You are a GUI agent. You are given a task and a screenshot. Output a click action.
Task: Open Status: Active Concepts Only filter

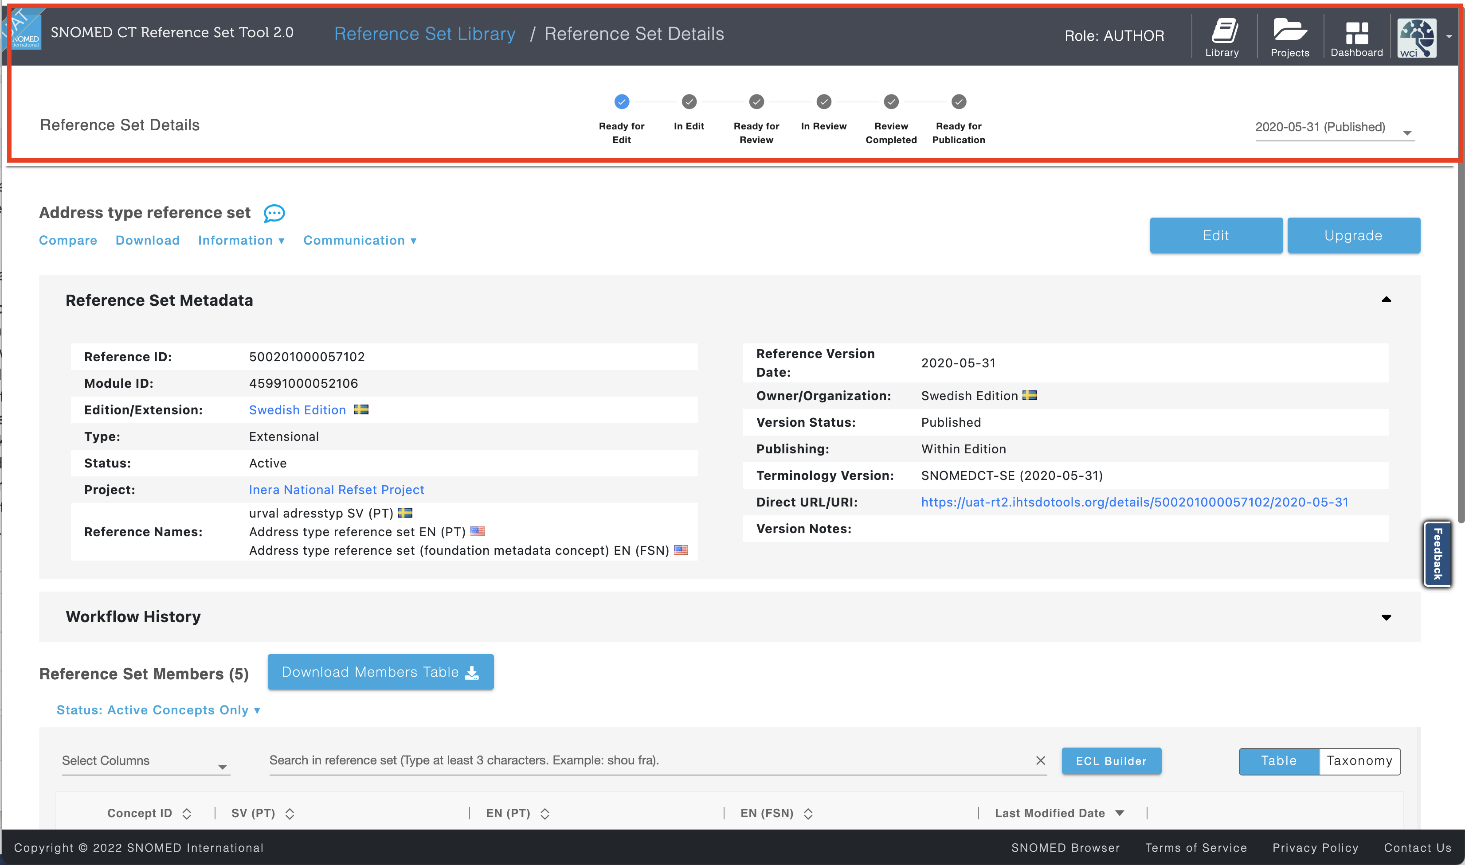(158, 710)
